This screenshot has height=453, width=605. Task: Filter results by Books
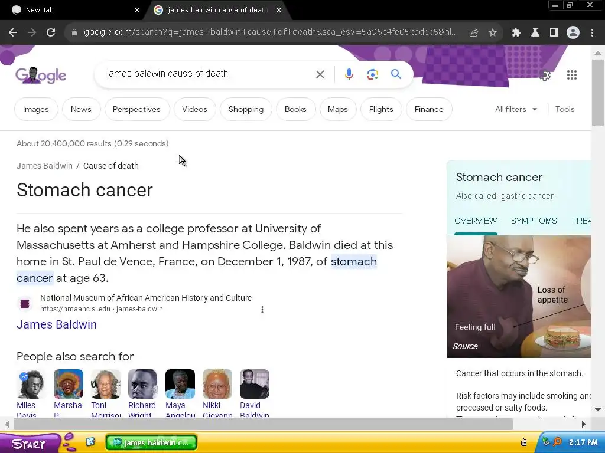tap(295, 109)
